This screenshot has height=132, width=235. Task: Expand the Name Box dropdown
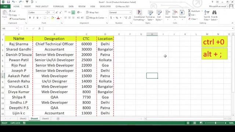click(17, 28)
